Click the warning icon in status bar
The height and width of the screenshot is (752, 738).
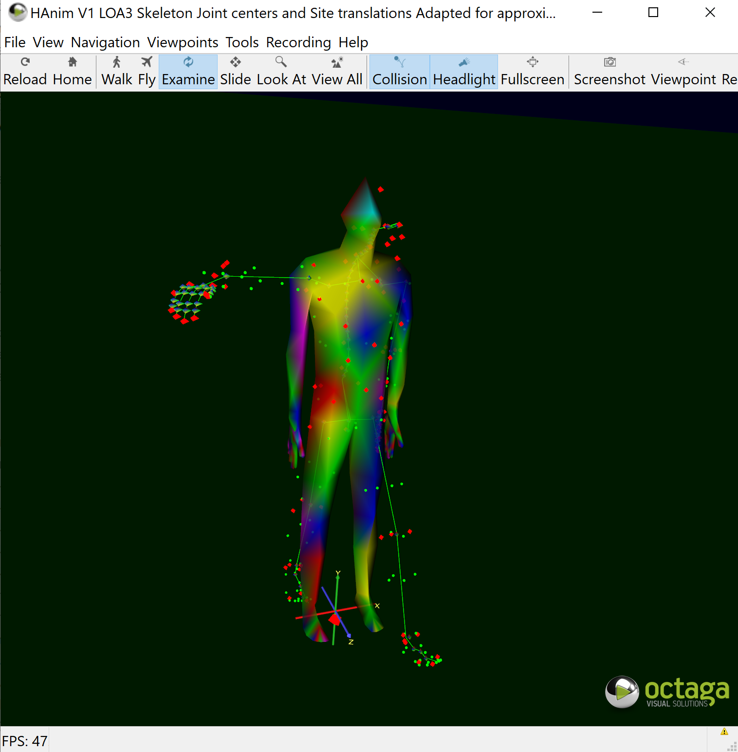coord(724,732)
